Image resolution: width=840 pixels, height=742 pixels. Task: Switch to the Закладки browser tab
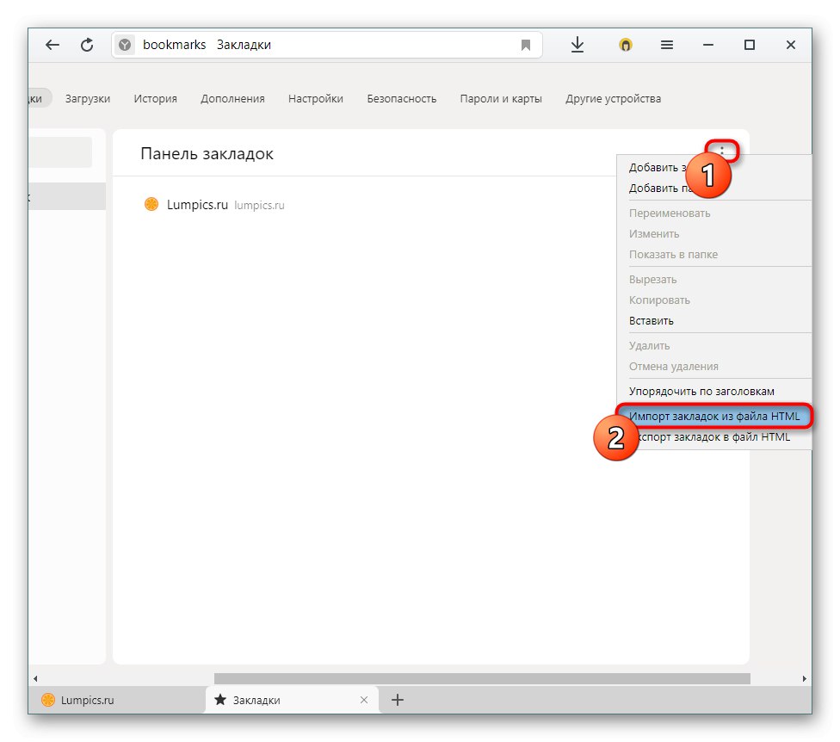(x=292, y=700)
